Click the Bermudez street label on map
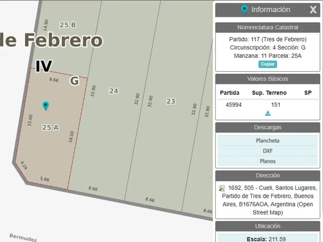Screen dimensions: 323x242 click(23, 238)
